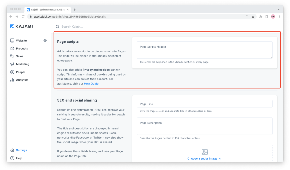
Task: Go back with the browser back arrow
Action: click(x=11, y=17)
